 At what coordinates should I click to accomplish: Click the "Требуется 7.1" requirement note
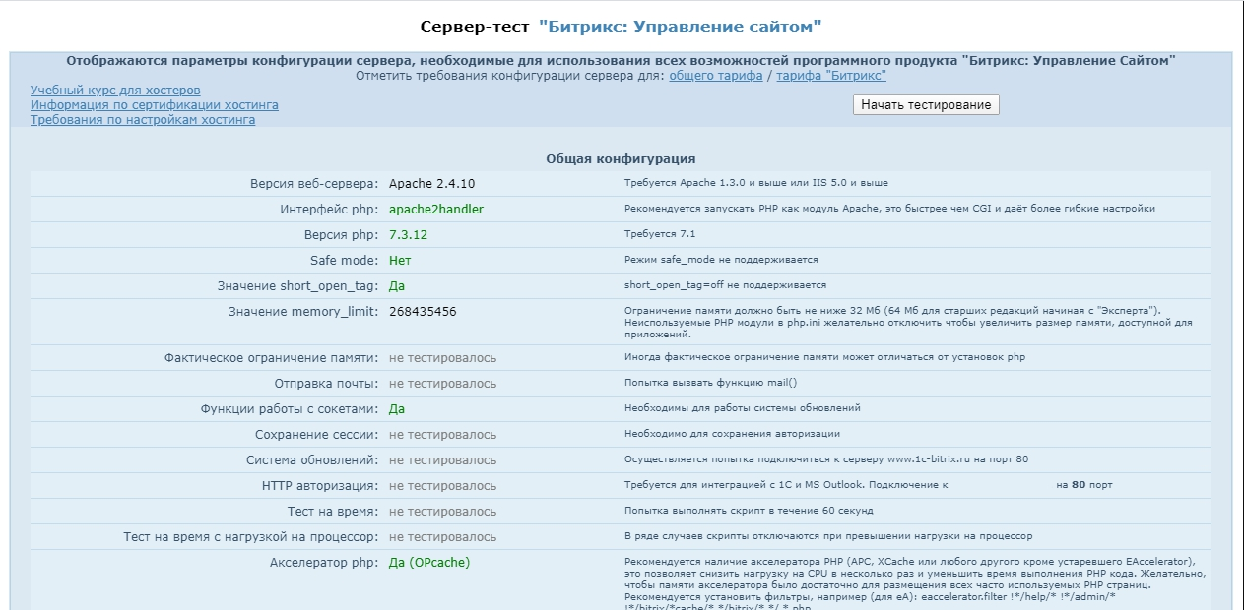(660, 235)
